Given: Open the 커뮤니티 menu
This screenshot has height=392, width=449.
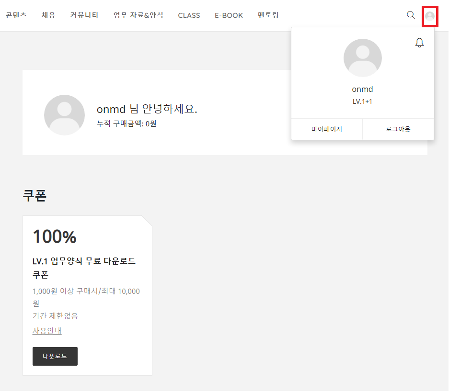Looking at the screenshot, I should tap(84, 15).
